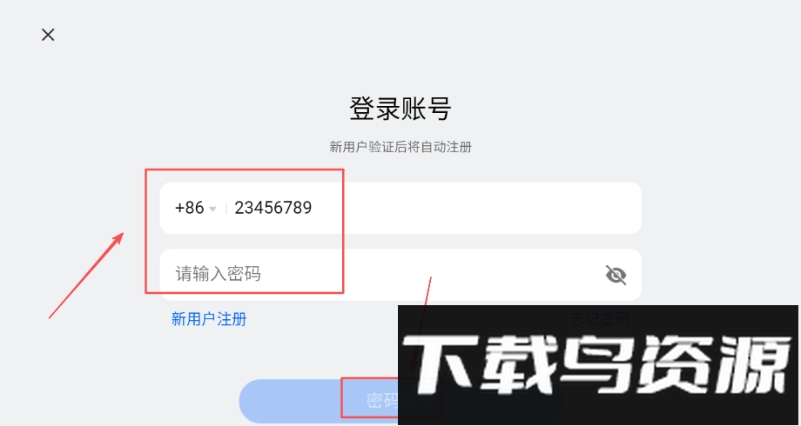Screen dimensions: 801x426
Task: Click the divider beside the country code arrow
Action: click(226, 209)
